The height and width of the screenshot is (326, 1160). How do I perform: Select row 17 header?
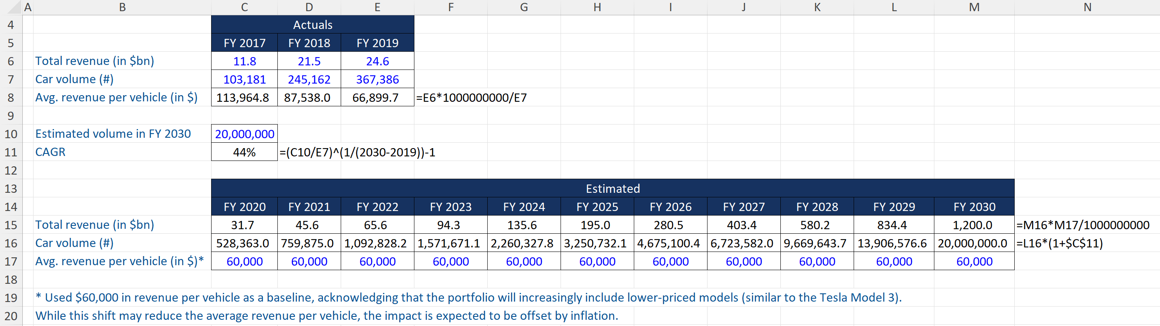pyautogui.click(x=11, y=261)
